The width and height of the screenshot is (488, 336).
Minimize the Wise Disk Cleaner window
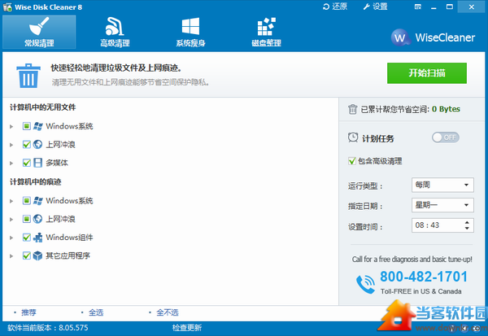pyautogui.click(x=434, y=7)
